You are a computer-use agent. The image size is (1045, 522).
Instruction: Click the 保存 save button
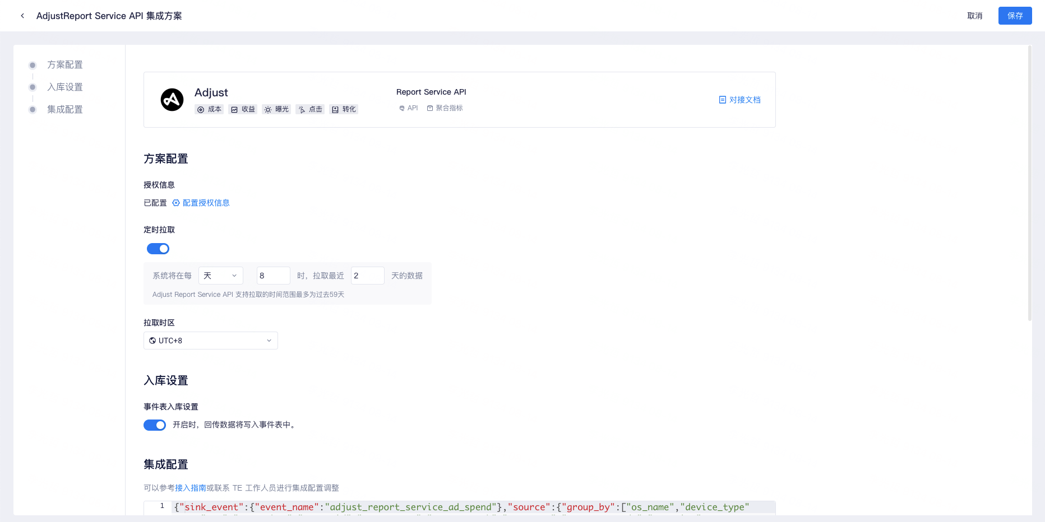coord(1015,16)
